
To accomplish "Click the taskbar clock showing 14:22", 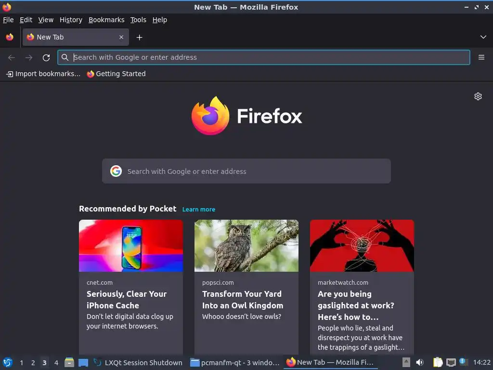I will 481,362.
